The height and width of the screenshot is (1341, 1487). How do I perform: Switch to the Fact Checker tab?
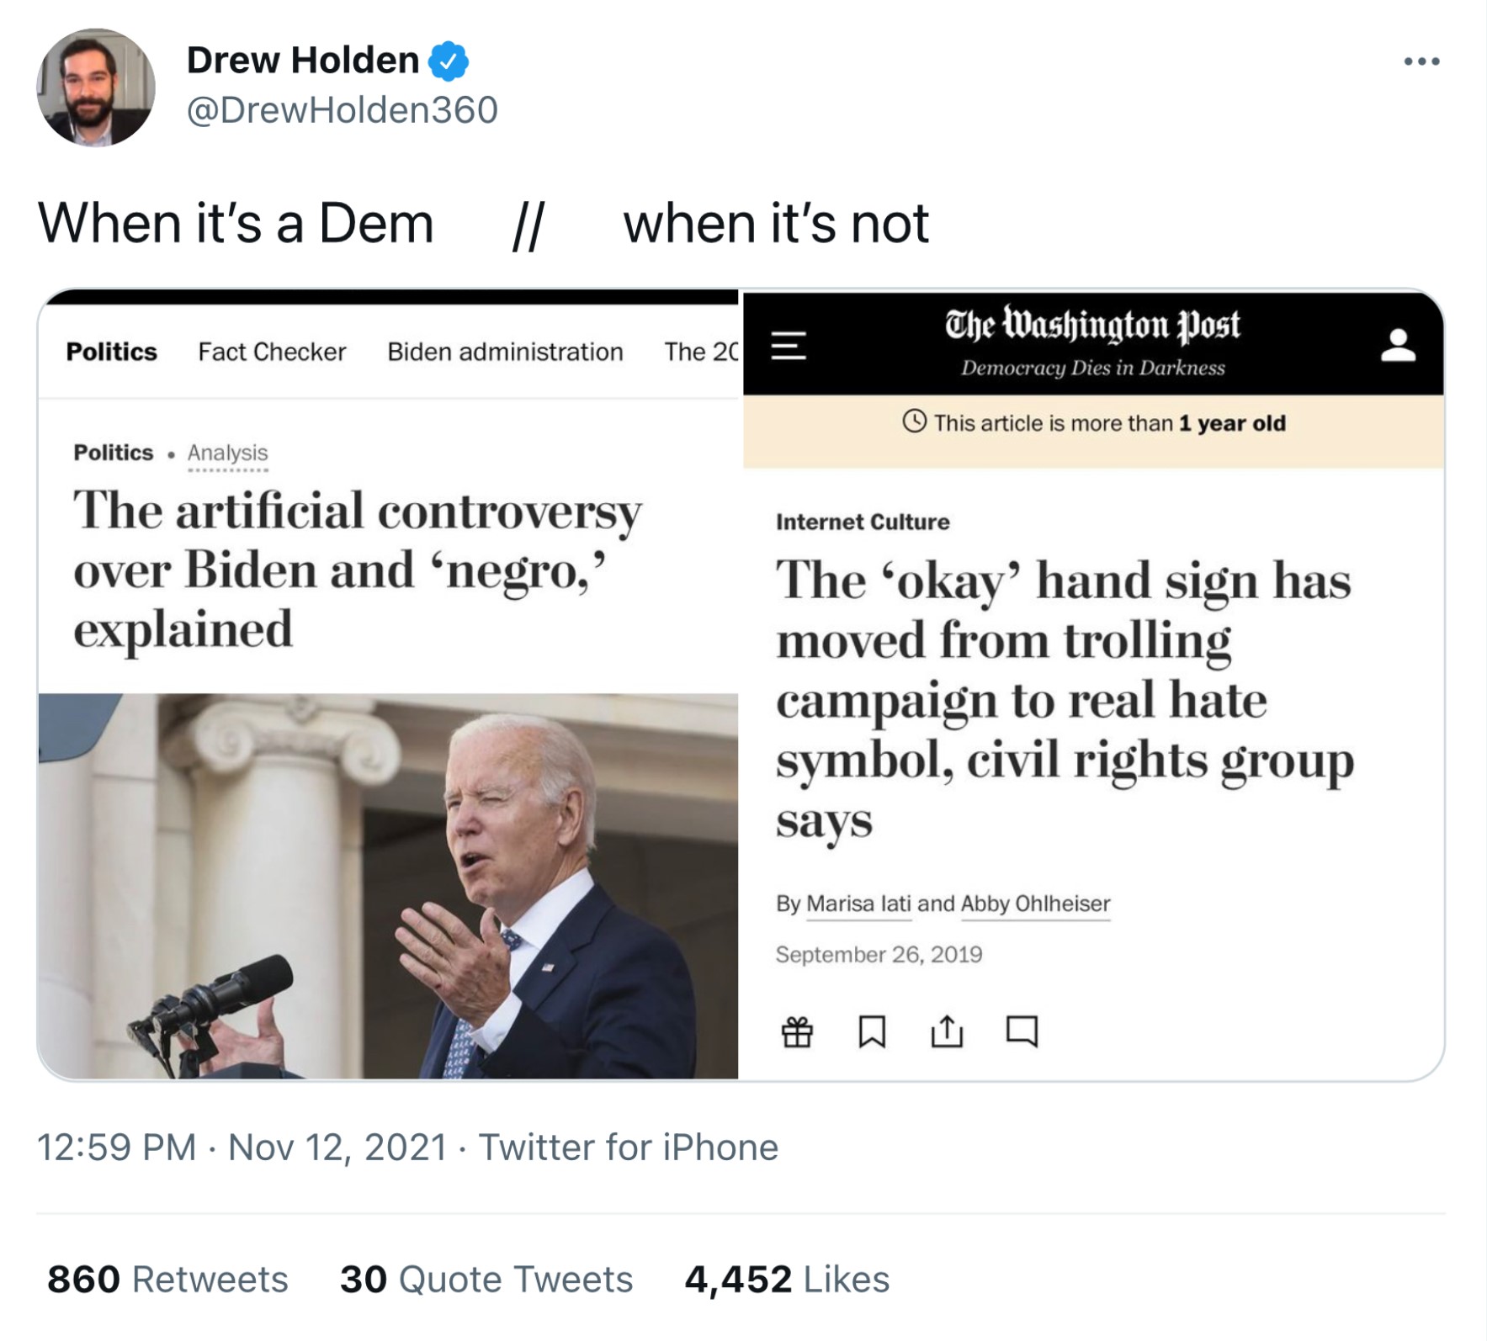point(272,352)
